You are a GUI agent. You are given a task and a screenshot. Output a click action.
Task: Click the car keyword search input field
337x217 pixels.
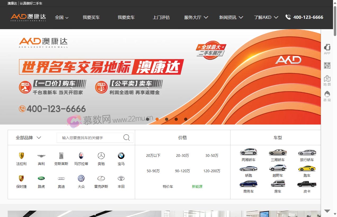[90, 138]
